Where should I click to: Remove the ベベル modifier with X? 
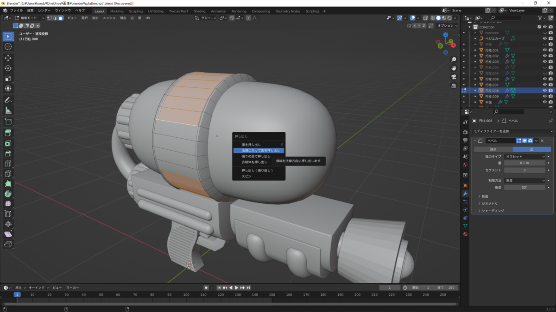click(542, 141)
